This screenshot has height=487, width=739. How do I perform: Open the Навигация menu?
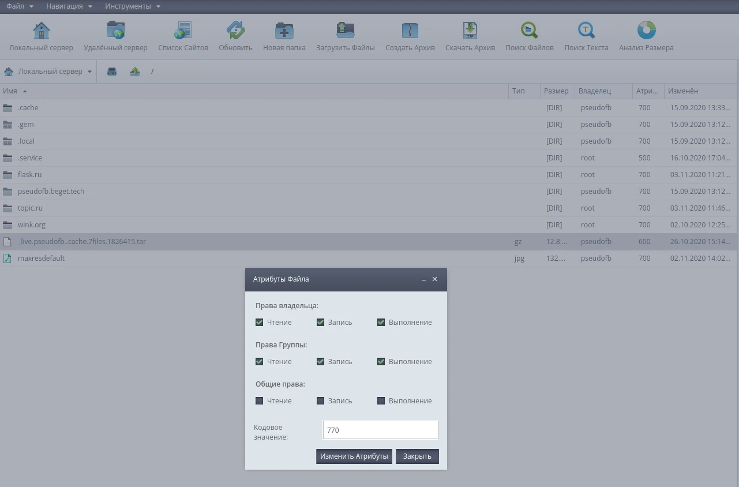pos(69,6)
